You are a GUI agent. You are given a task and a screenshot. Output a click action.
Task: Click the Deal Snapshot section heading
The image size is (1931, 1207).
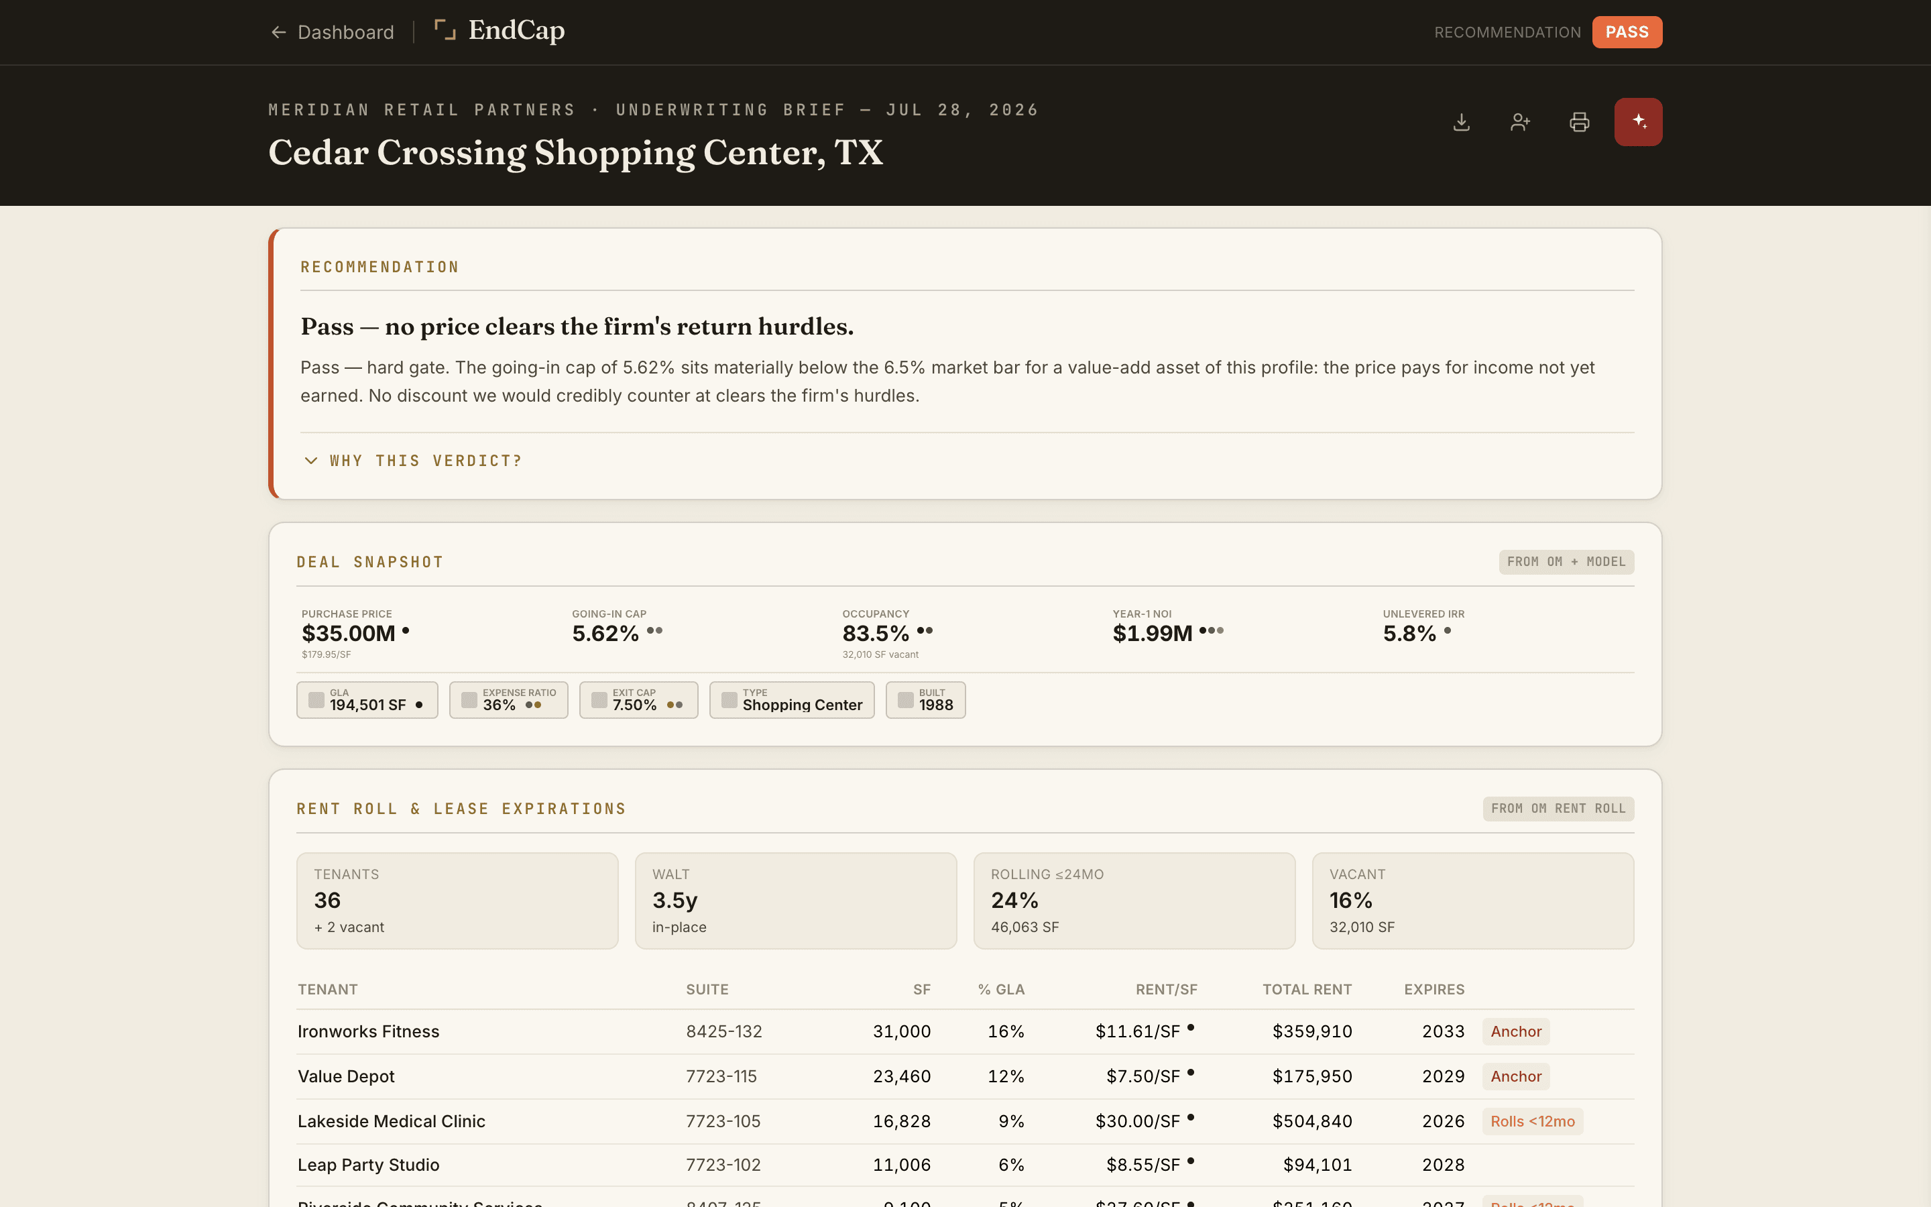(x=370, y=562)
